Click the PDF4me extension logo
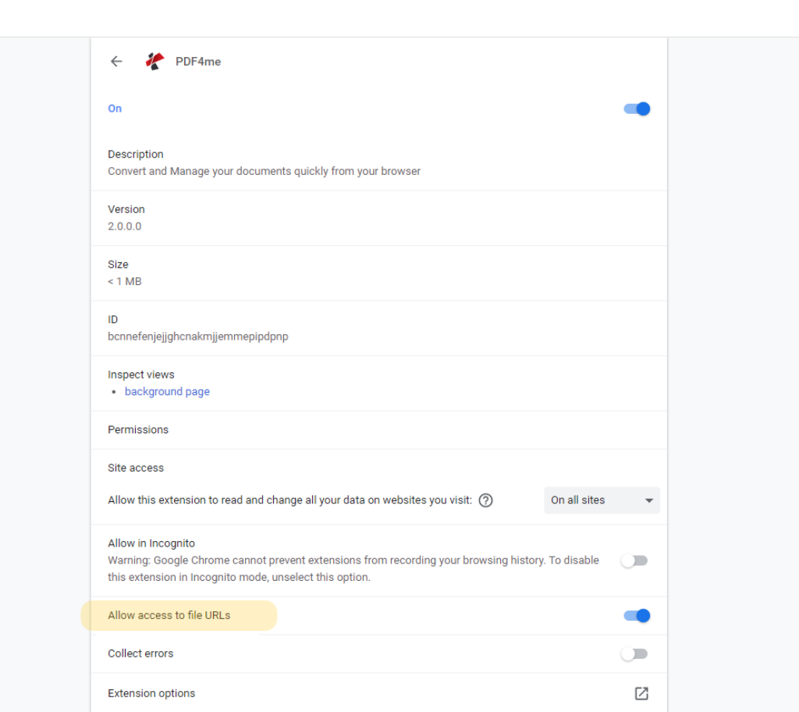The width and height of the screenshot is (799, 712). pos(155,61)
